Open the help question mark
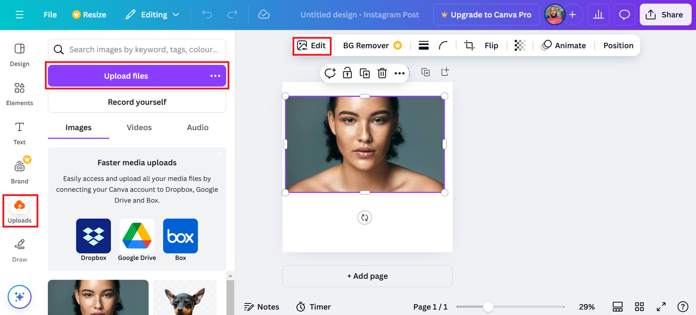 point(683,307)
